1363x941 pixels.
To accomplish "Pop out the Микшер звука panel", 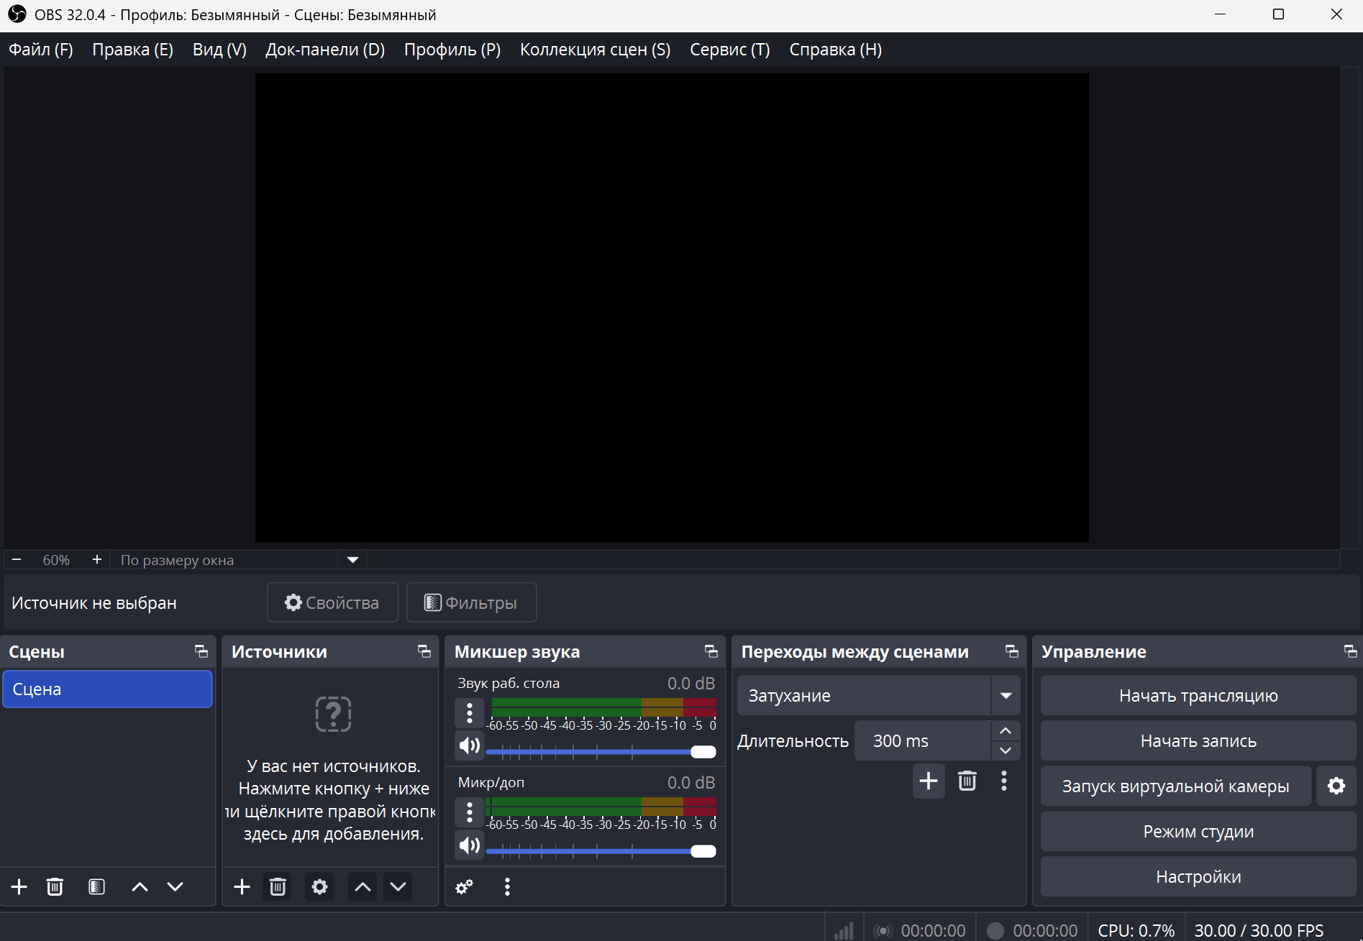I will (x=711, y=651).
